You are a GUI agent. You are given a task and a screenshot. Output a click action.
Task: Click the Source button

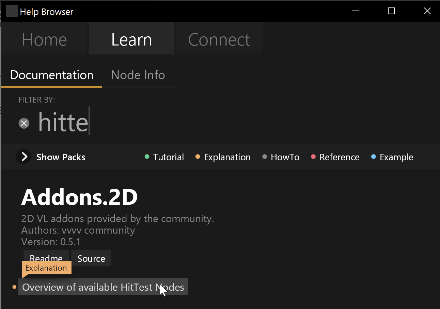pos(91,259)
